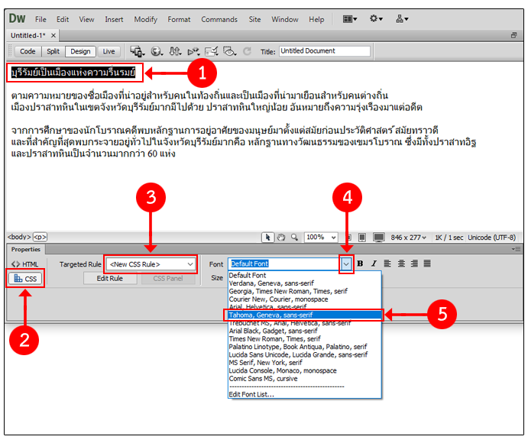Expand the Font dropdown arrow
Image resolution: width=528 pixels, height=443 pixels.
346,264
